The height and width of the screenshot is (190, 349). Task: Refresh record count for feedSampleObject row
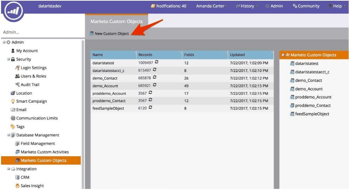[150, 108]
